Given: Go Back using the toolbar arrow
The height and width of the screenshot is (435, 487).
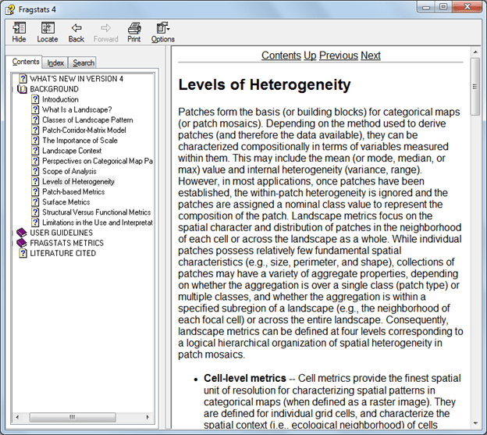Looking at the screenshot, I should (76, 32).
